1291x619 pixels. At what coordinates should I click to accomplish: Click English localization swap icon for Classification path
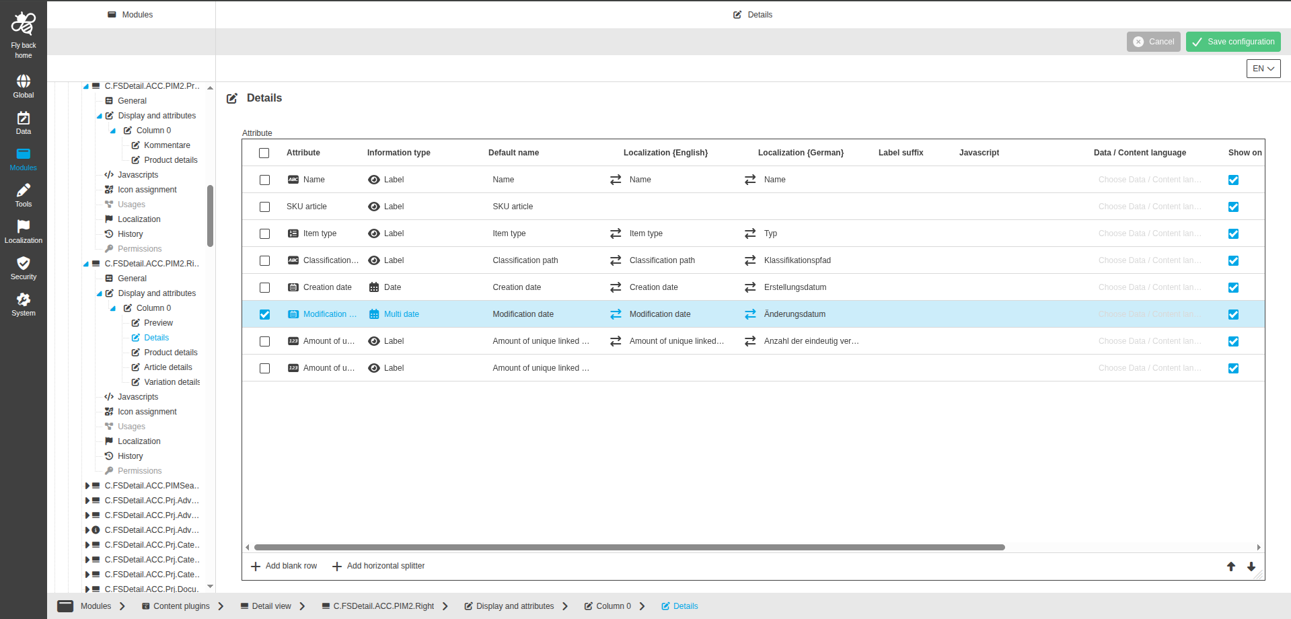click(616, 260)
